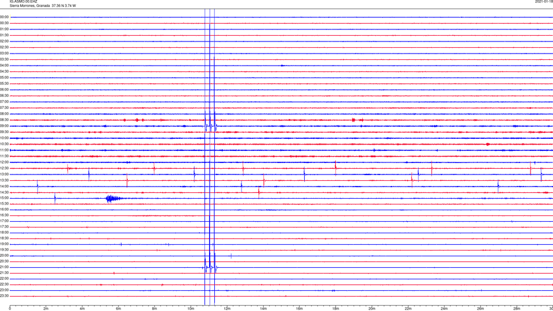The height and width of the screenshot is (311, 553).
Task: Click the 01:00 row label
Action: (x=5, y=29)
